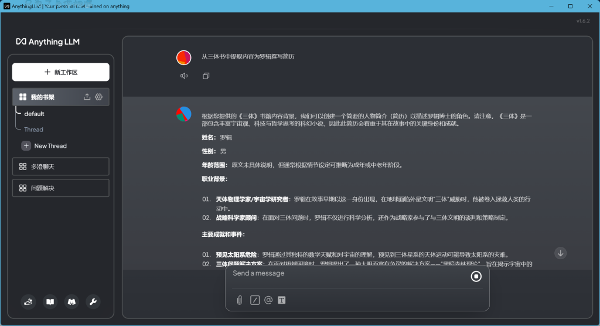Play user message aloud with speaker icon
This screenshot has width=600, height=326.
pos(184,76)
